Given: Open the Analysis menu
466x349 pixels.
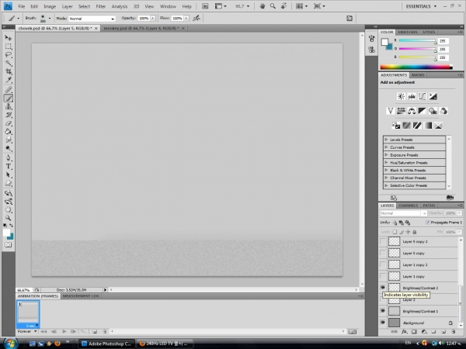Looking at the screenshot, I should (x=120, y=6).
